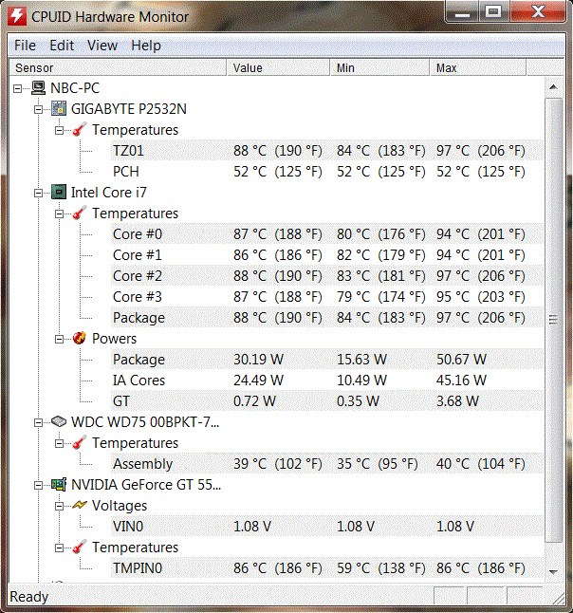This screenshot has height=613, width=573.
Task: Click the scrollbar down arrow
Action: click(x=553, y=571)
